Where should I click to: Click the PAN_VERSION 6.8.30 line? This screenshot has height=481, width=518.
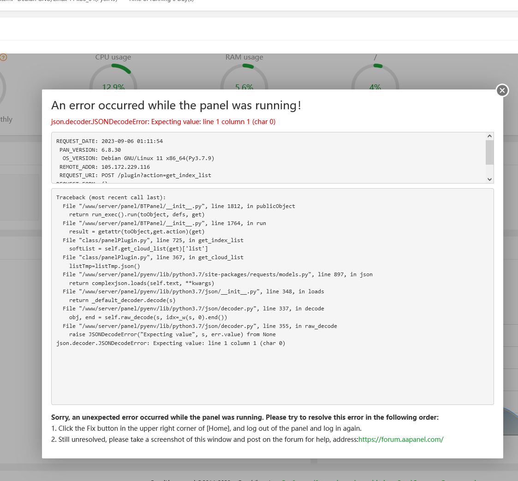(x=90, y=150)
